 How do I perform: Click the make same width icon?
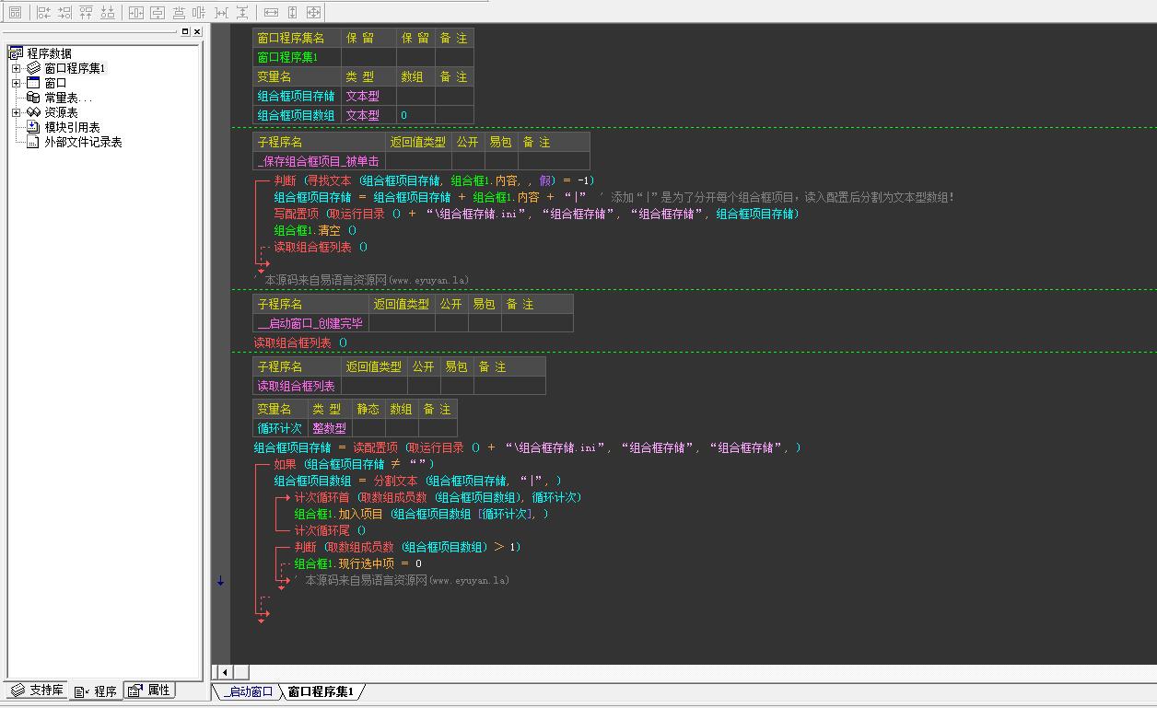click(x=271, y=12)
